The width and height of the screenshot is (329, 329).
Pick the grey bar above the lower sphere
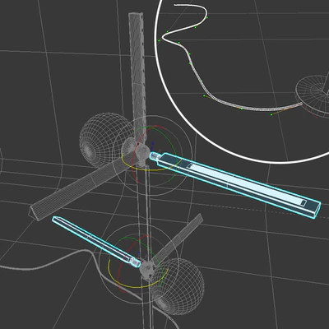coord(178,239)
